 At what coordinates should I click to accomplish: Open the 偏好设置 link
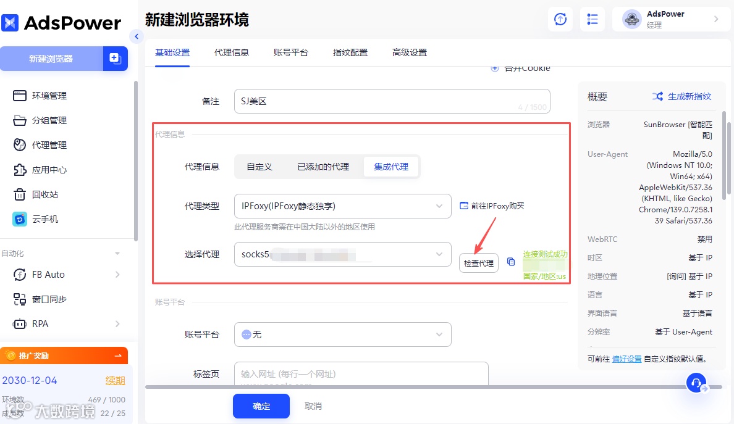(626, 359)
